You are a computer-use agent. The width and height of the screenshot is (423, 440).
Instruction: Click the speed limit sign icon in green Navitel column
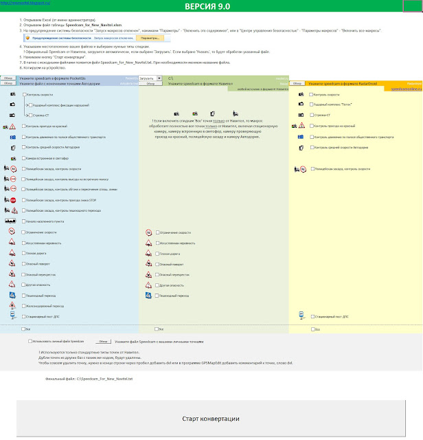(148, 232)
